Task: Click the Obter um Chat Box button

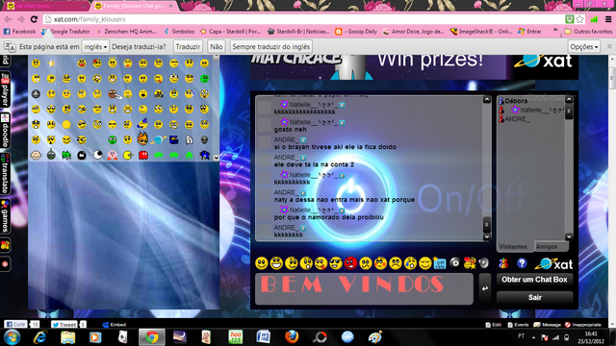Action: pyautogui.click(x=535, y=280)
